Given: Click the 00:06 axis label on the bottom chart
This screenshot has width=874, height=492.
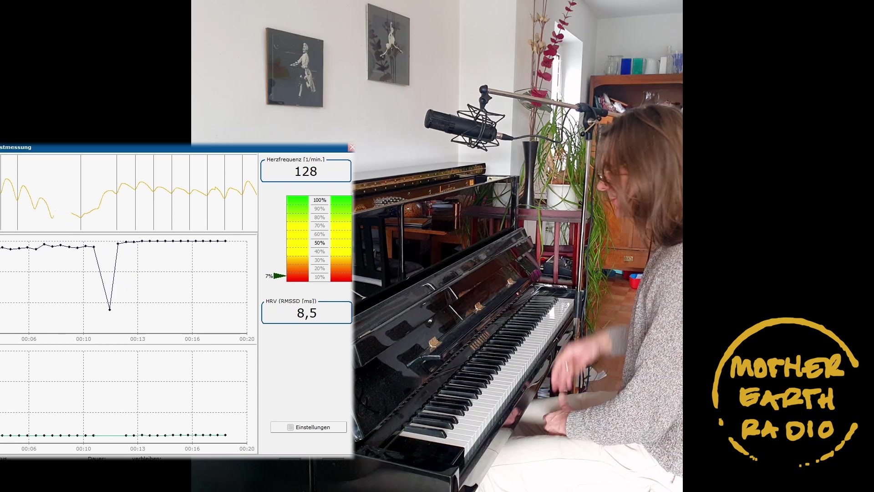Looking at the screenshot, I should (x=29, y=448).
